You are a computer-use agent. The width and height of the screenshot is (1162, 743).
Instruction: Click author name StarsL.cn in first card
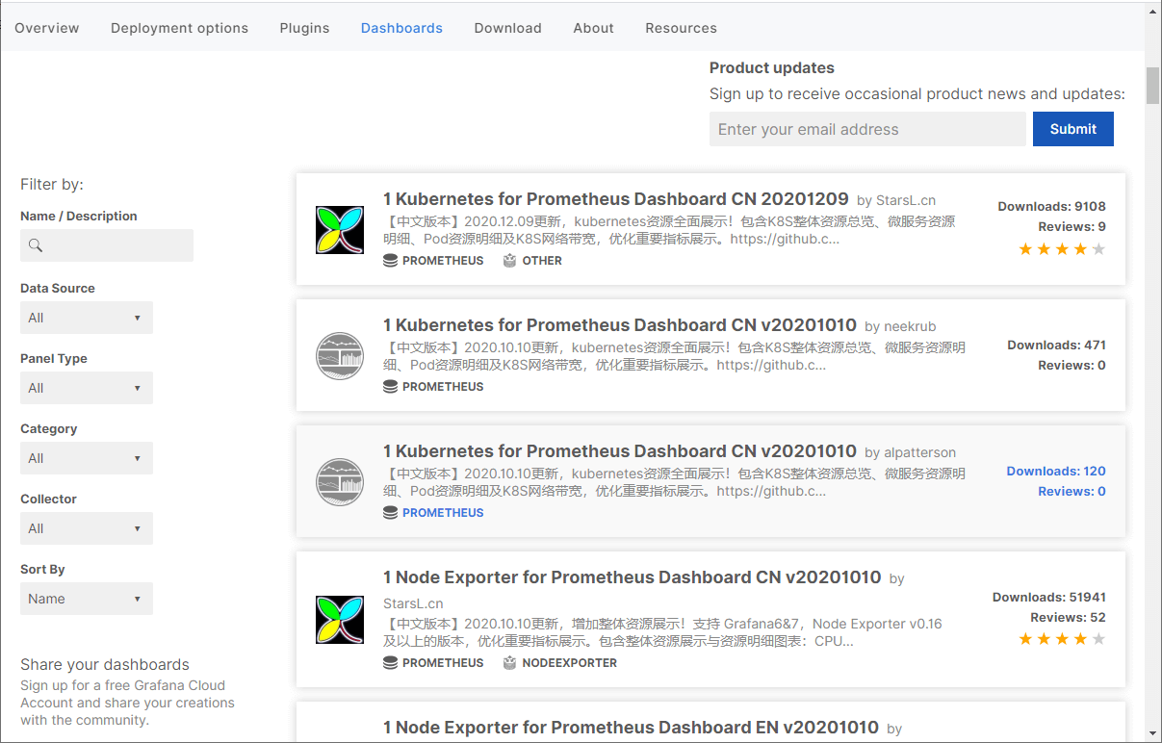click(906, 201)
